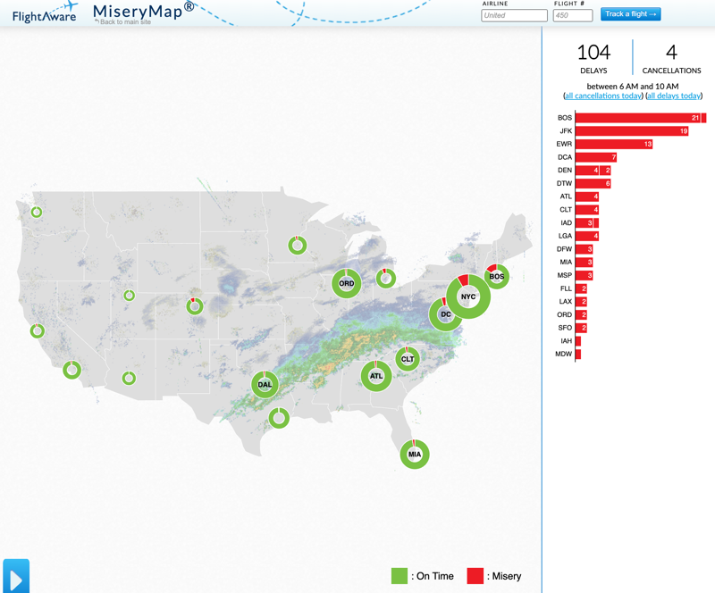The width and height of the screenshot is (715, 593).
Task: Select the NYC airport donut on the map
Action: click(x=468, y=296)
